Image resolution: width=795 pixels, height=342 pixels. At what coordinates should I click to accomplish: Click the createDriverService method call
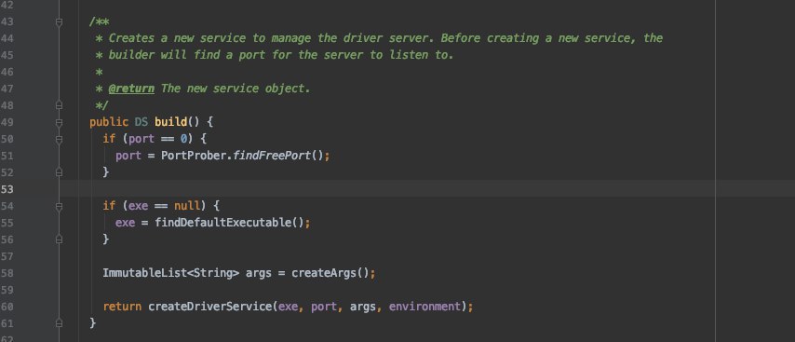211,307
